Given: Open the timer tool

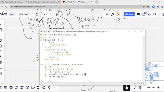Looking at the screenshot, I should click(44, 87).
